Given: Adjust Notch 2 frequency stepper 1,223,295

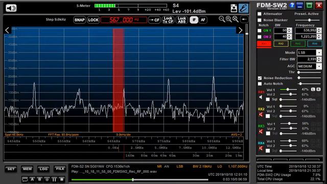Looking at the screenshot, I should pyautogui.click(x=319, y=37).
